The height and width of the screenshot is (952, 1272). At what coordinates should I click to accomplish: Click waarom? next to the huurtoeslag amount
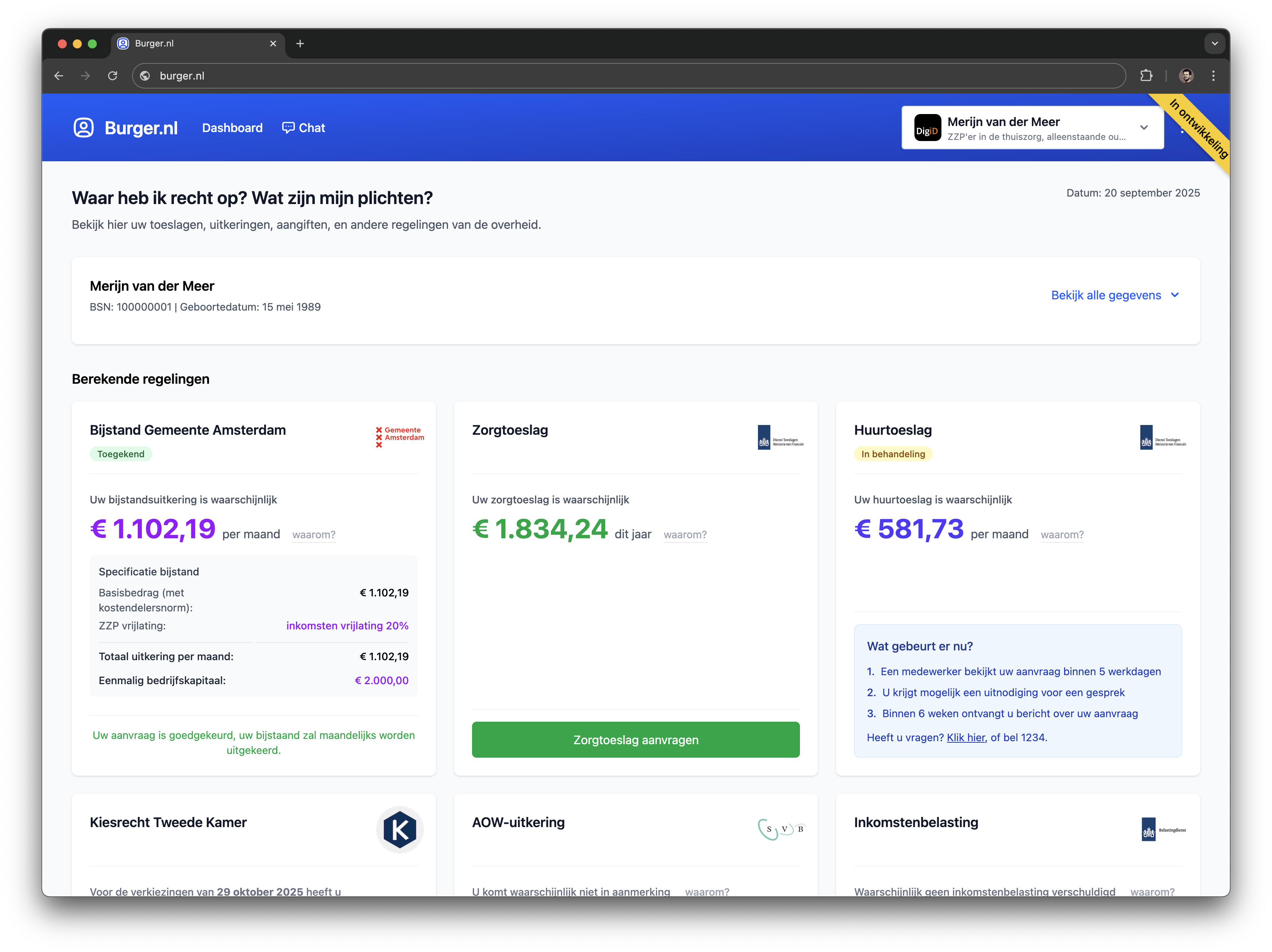1062,535
